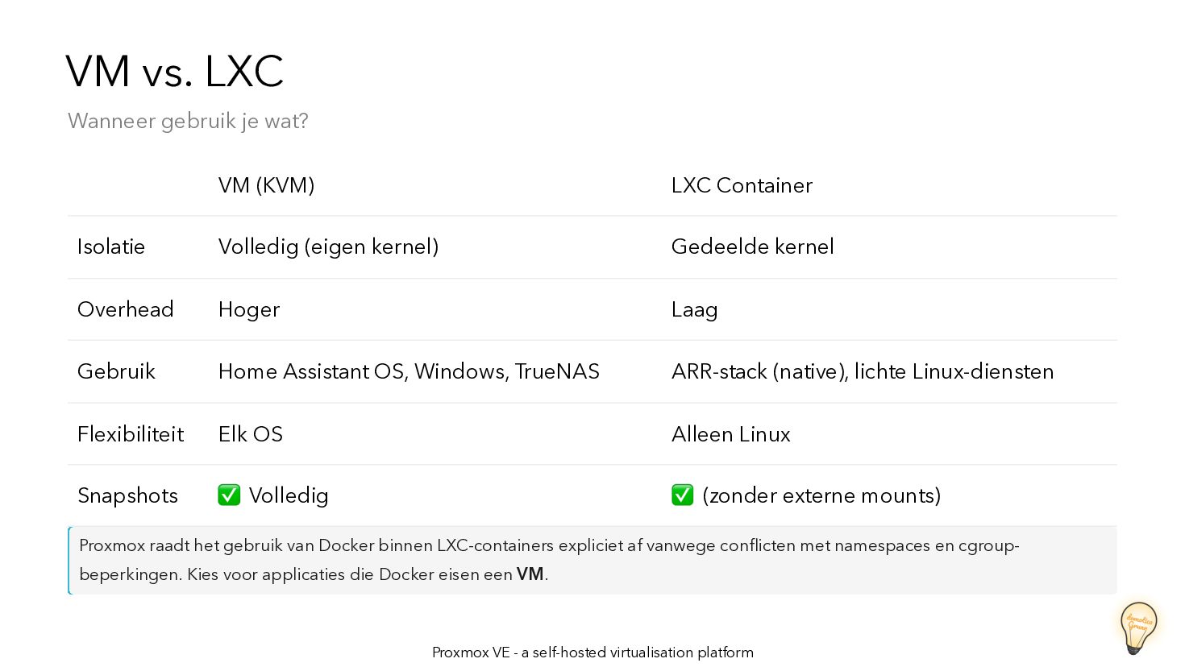Screen dimensions: 1185x667
Task: Click the Flexibiliteit row label
Action: pyautogui.click(x=131, y=434)
